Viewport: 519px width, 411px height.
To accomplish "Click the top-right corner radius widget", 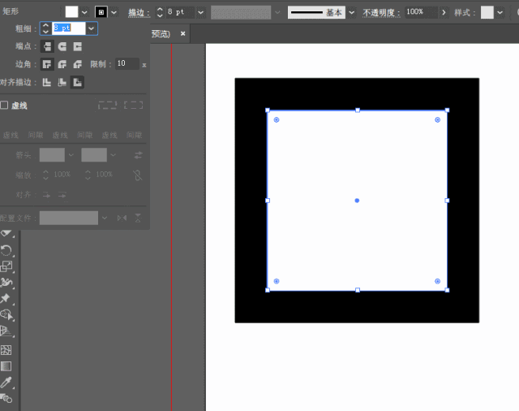I will click(438, 119).
